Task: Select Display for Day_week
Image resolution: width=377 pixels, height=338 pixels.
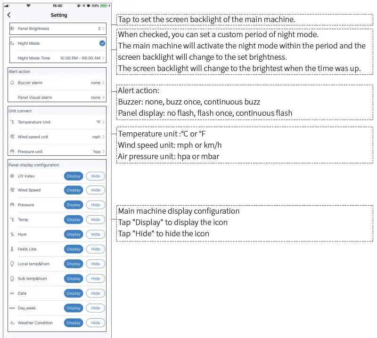Action: pyautogui.click(x=74, y=308)
